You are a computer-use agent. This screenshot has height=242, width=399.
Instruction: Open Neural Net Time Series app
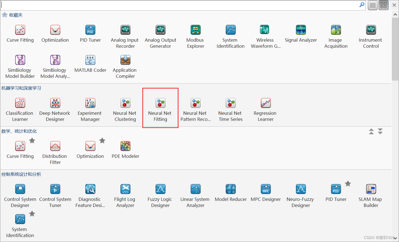tap(231, 110)
